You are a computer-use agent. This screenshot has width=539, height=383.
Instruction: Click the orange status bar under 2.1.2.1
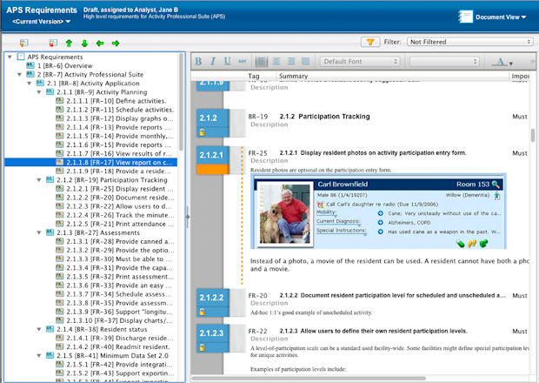pyautogui.click(x=213, y=170)
